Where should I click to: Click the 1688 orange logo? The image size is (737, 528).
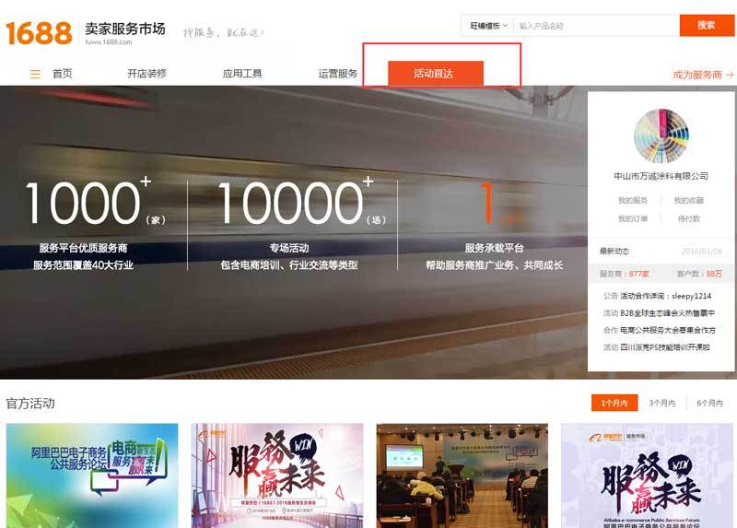click(39, 33)
